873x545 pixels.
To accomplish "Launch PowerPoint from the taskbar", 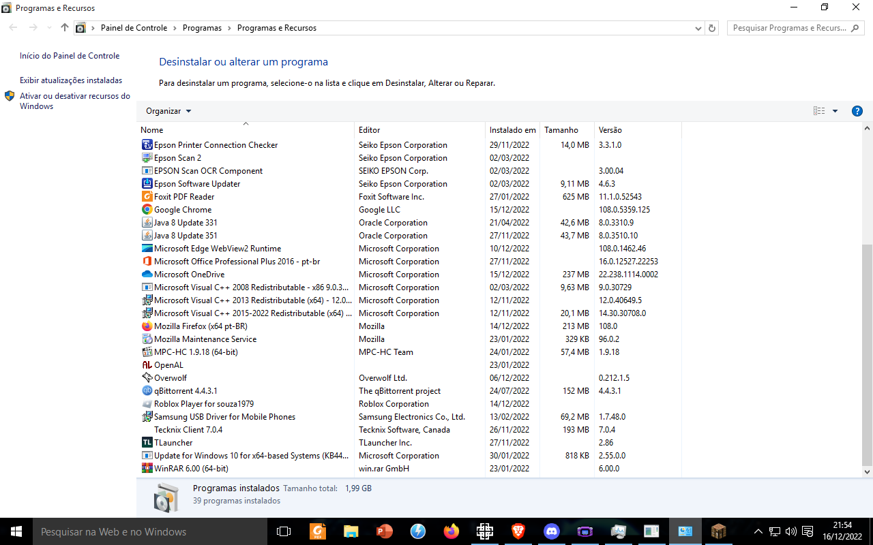I will pos(385,531).
